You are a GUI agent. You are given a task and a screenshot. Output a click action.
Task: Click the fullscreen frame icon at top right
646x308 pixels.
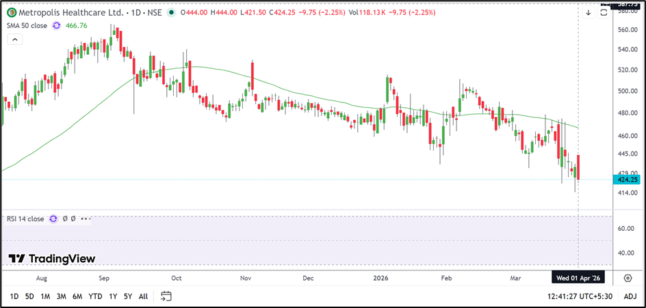603,12
